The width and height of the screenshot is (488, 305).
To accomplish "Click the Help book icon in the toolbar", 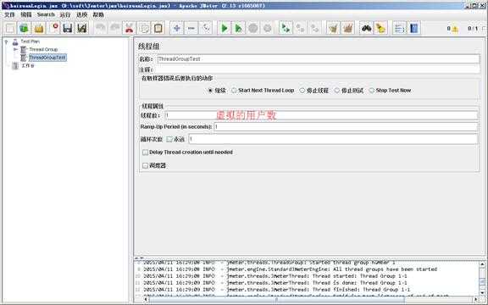I will click(413, 28).
